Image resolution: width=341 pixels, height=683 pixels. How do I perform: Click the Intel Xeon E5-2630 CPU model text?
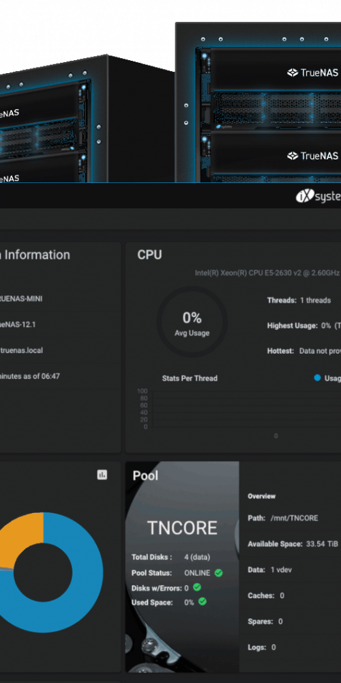tap(267, 273)
